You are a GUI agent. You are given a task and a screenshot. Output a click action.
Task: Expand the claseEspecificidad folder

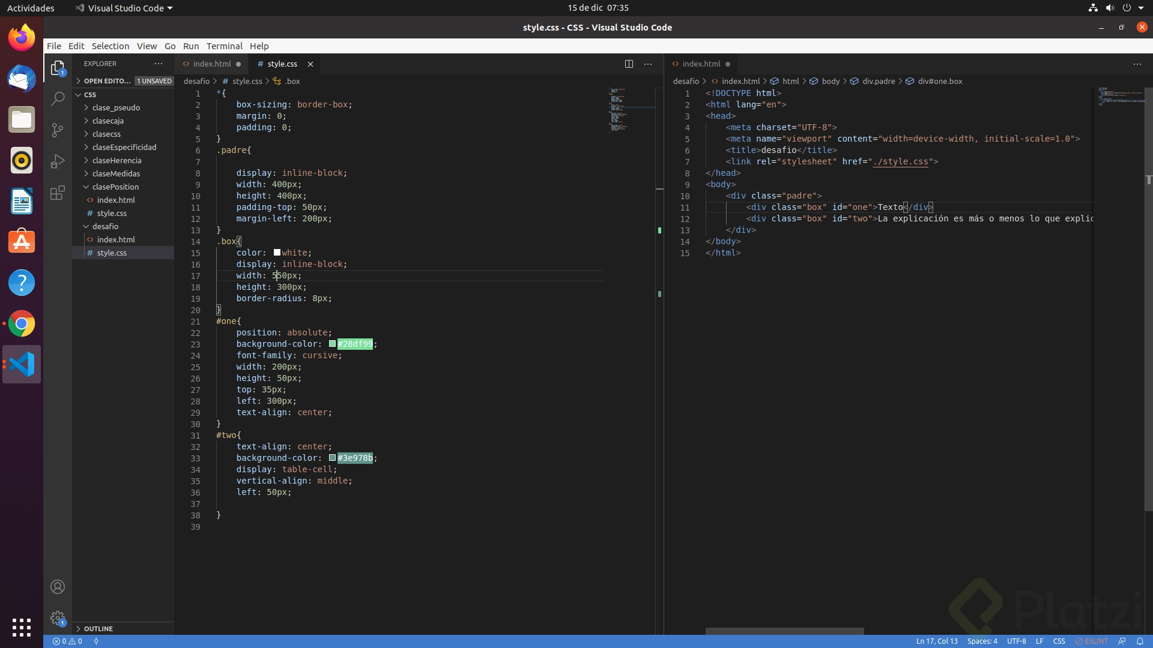tap(123, 147)
